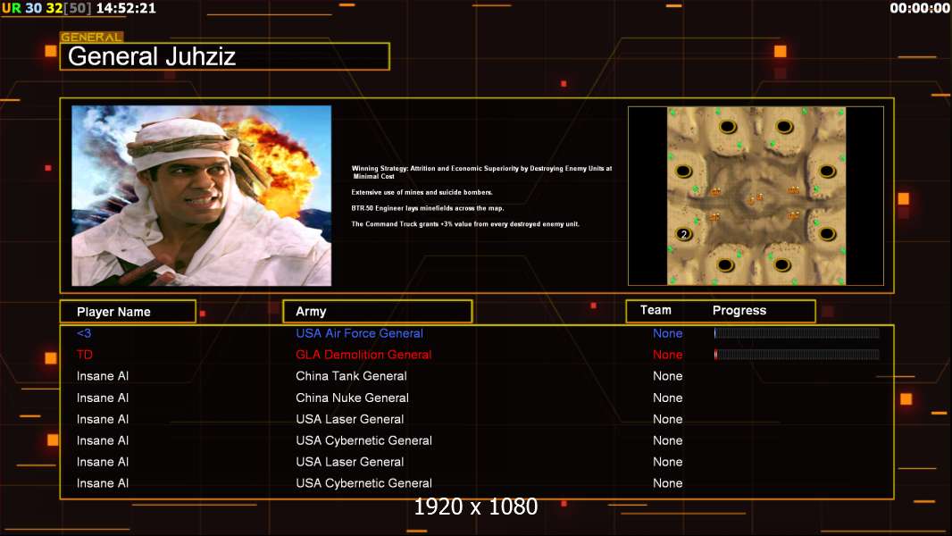Click the UR 30 32[50] overlay counter
952x536 pixels.
[x=46, y=9]
